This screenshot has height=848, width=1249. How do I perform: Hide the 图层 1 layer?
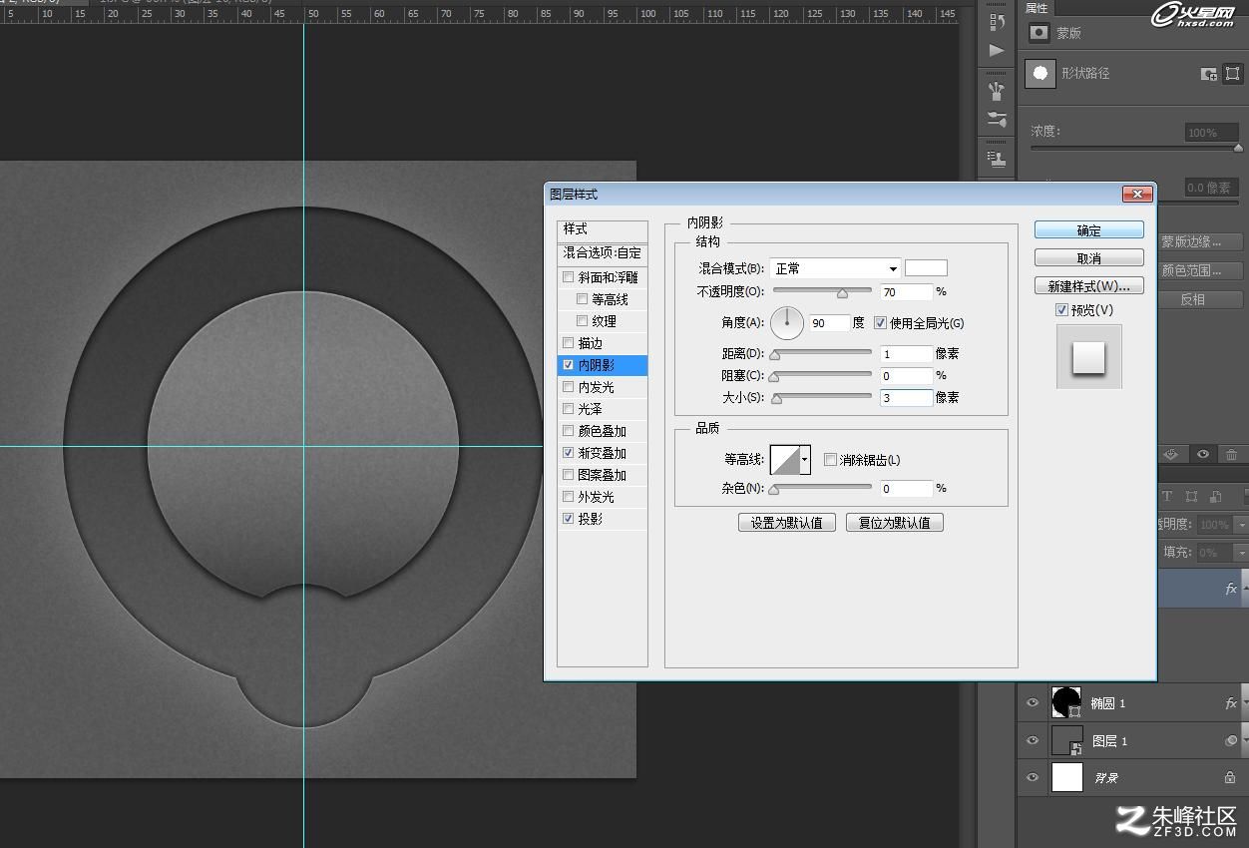coord(1033,740)
